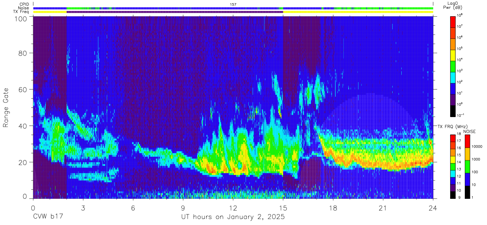Click the CVW b17 radar label
487x225 pixels.
47,217
